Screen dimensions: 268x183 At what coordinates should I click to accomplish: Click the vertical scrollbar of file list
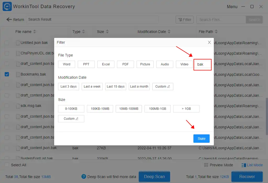click(267, 116)
